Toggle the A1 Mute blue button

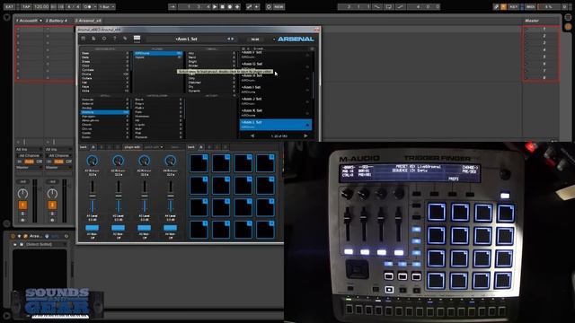tap(92, 228)
